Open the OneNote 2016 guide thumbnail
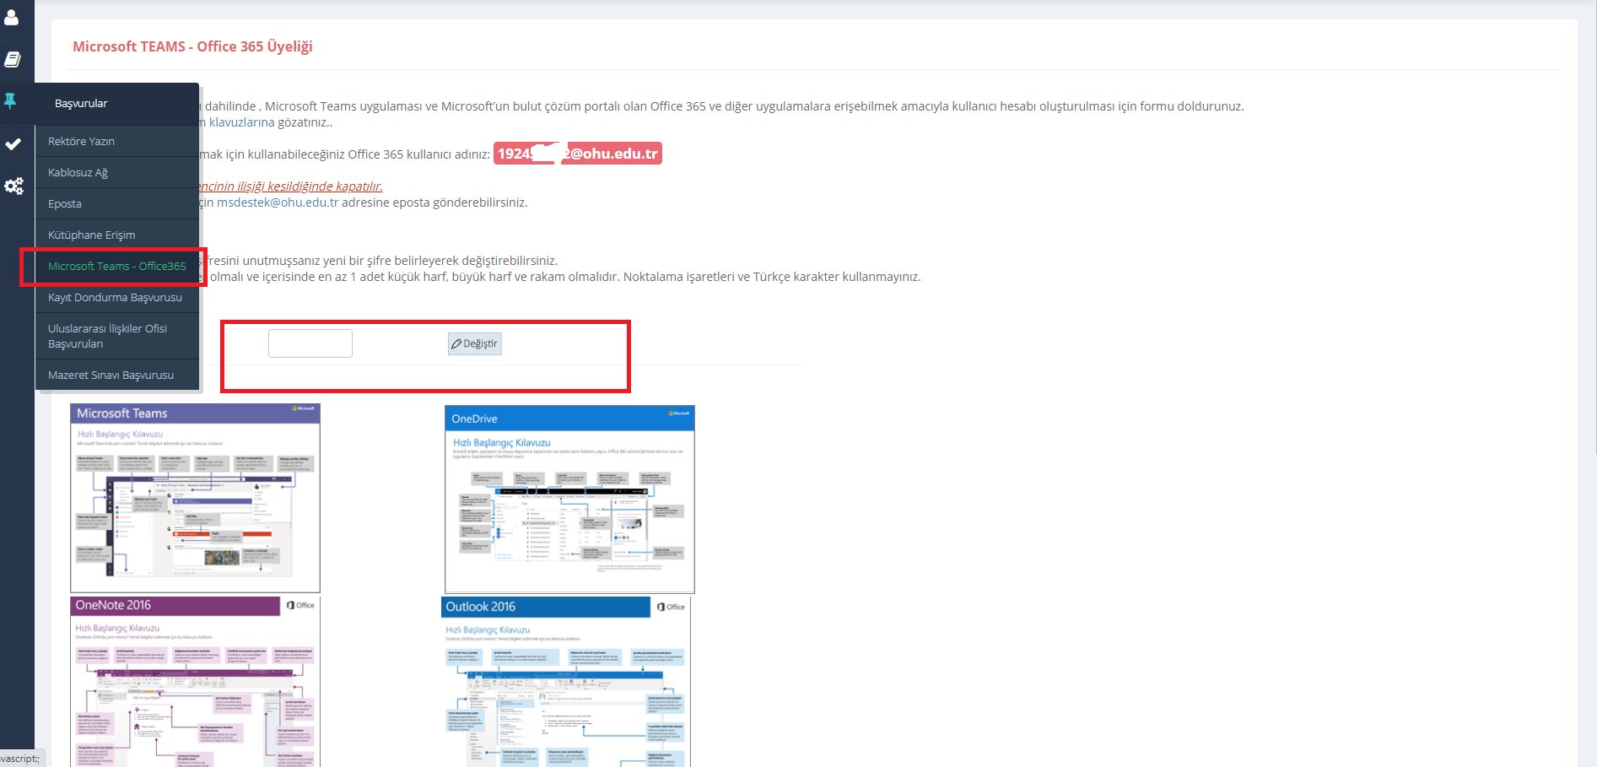Viewport: 1597px width, 767px height. click(x=195, y=682)
